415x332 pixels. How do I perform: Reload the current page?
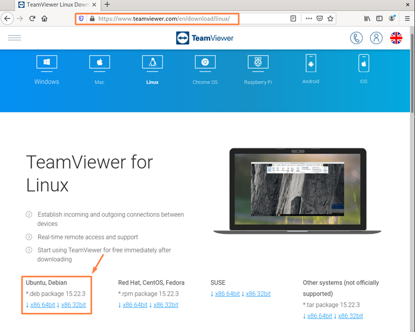(x=33, y=19)
